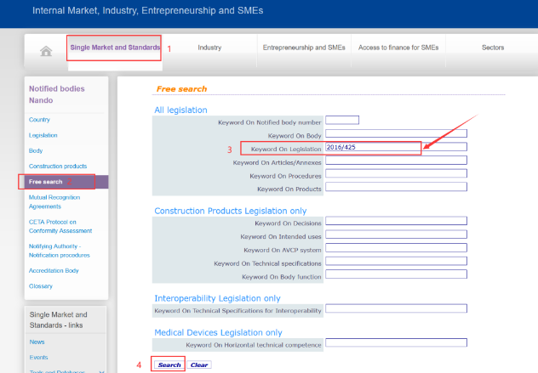Click the home icon in navigation bar
Screen dimensions: 538x373
tap(46, 50)
